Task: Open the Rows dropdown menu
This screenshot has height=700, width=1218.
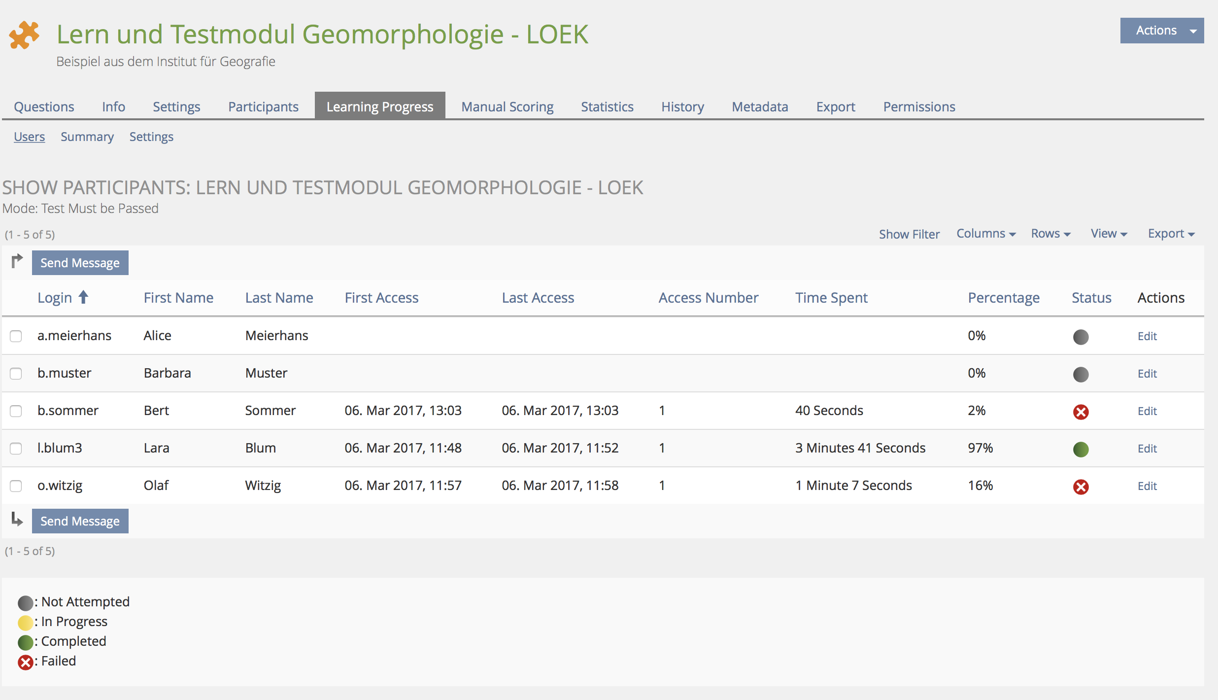Action: (1050, 234)
